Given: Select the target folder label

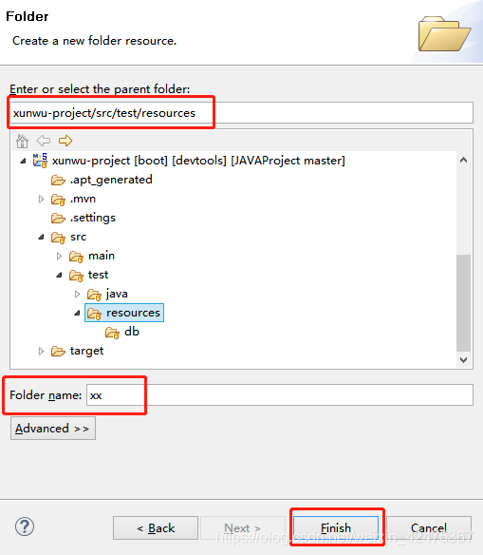Looking at the screenshot, I should [x=87, y=351].
